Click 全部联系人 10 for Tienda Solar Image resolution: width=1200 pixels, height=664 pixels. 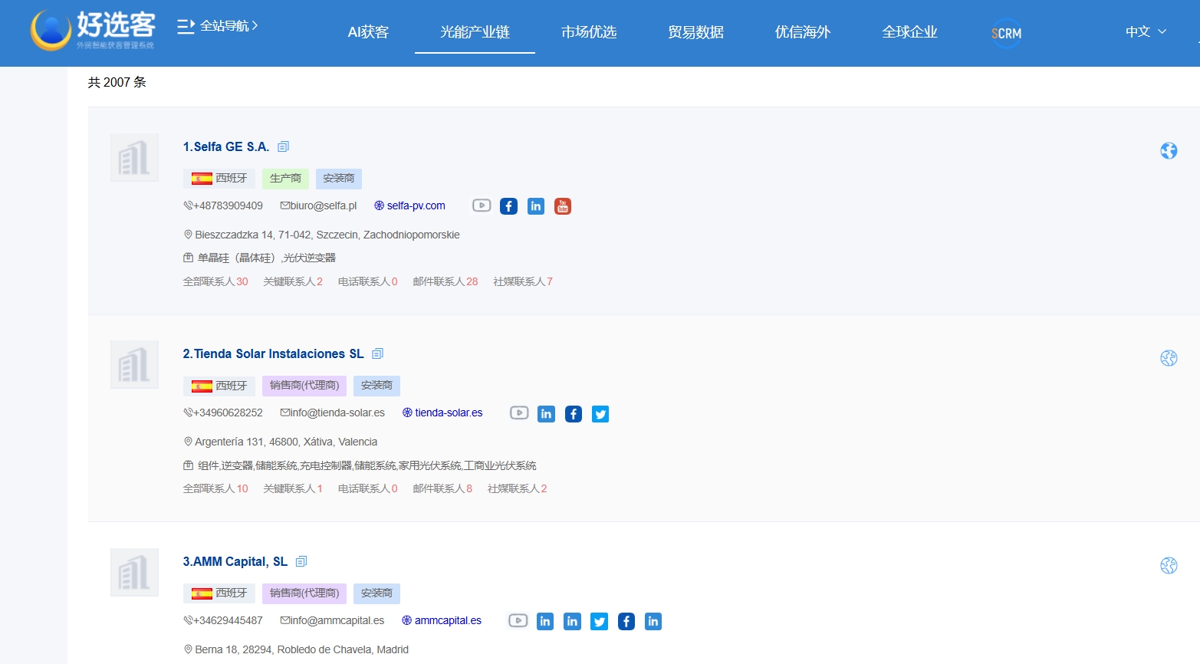coord(215,488)
